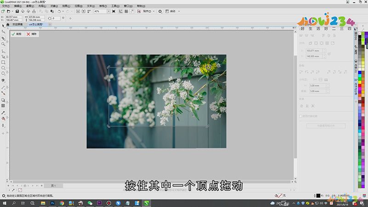Select the 页 1 page tab

[53, 186]
